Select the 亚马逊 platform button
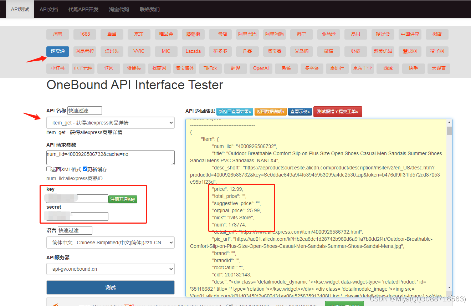This screenshot has height=306, width=471. 329,34
